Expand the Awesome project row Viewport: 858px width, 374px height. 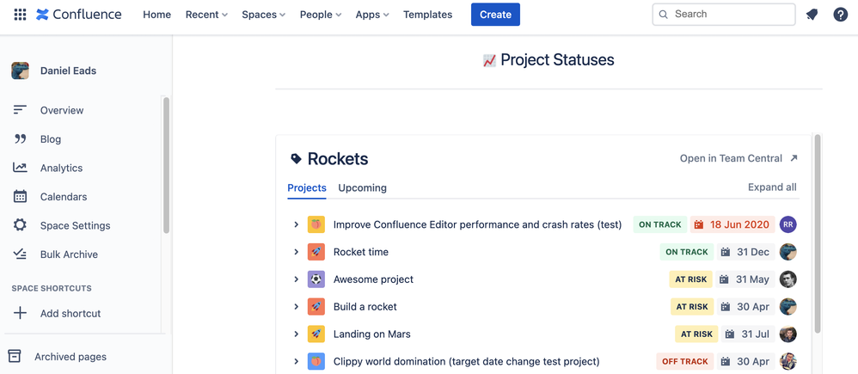296,279
